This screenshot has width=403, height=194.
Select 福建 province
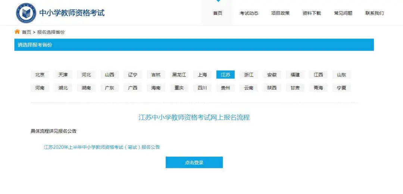coord(295,75)
